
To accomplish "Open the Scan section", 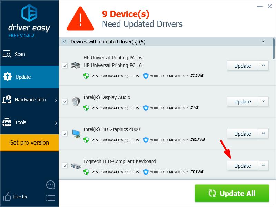I will [x=29, y=54].
